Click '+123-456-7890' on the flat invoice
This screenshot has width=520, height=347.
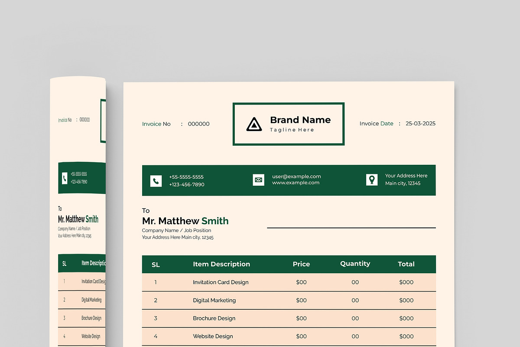pos(187,184)
